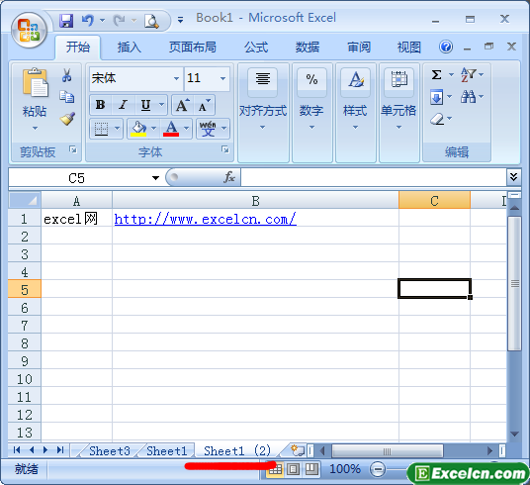
Task: Select the Format Painter brush icon
Action: pos(67,119)
